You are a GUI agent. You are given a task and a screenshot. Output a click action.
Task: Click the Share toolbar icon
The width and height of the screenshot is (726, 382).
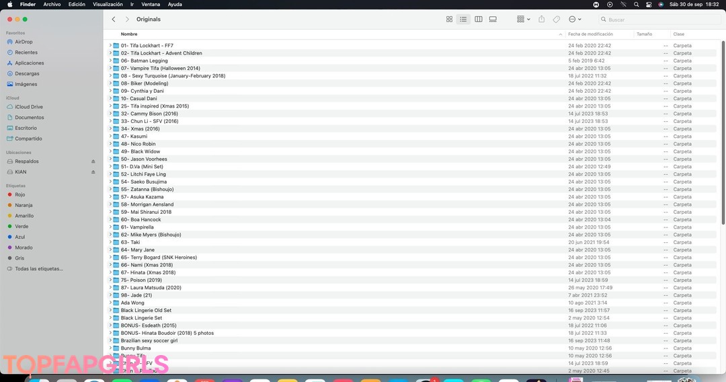(541, 20)
